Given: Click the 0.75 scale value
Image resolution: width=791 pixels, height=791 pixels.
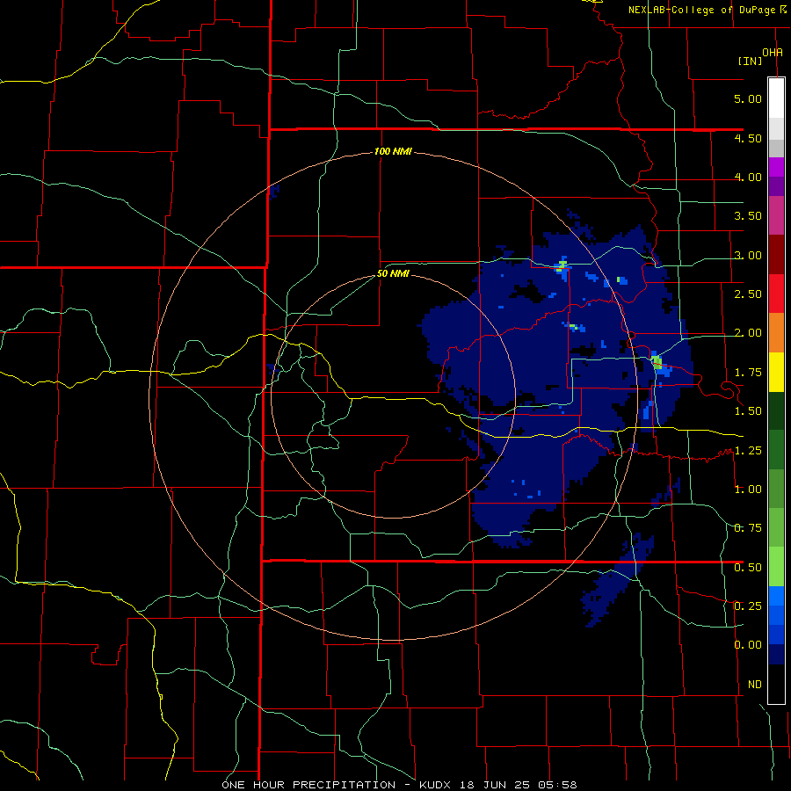Looking at the screenshot, I should click(748, 528).
